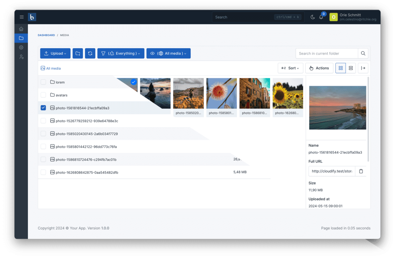Open the Everything filter dropdown
This screenshot has height=258, width=395.
point(121,54)
